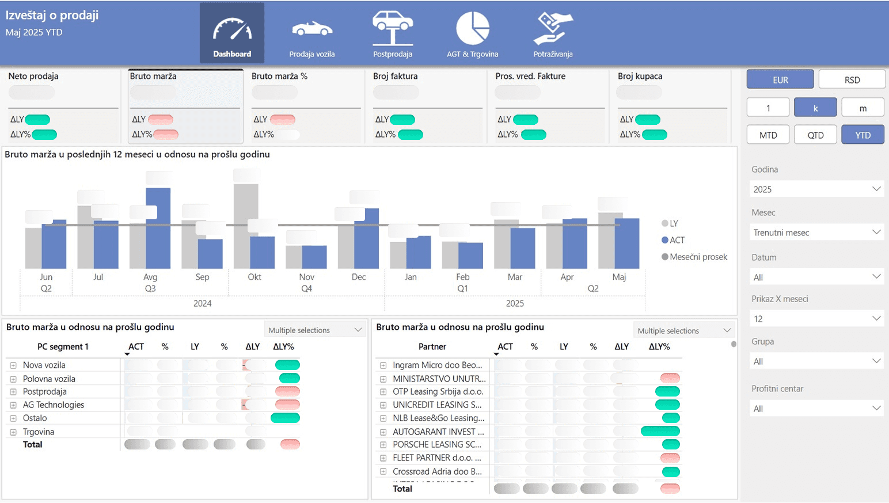The height and width of the screenshot is (503, 889).
Task: Expand the Crossroad Adria doo row
Action: click(383, 471)
